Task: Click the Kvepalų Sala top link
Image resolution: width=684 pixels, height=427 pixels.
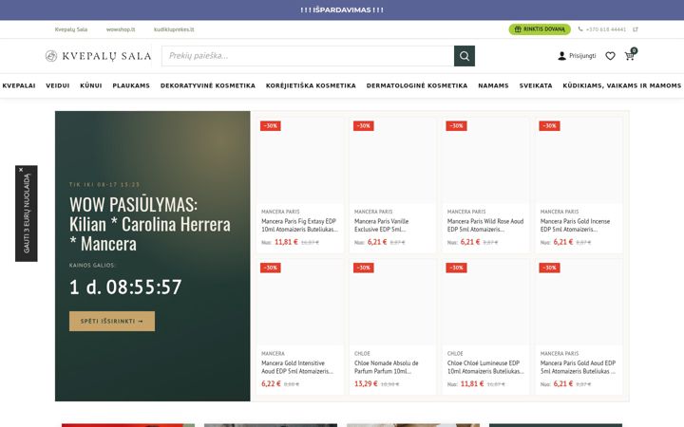Action: pyautogui.click(x=71, y=29)
